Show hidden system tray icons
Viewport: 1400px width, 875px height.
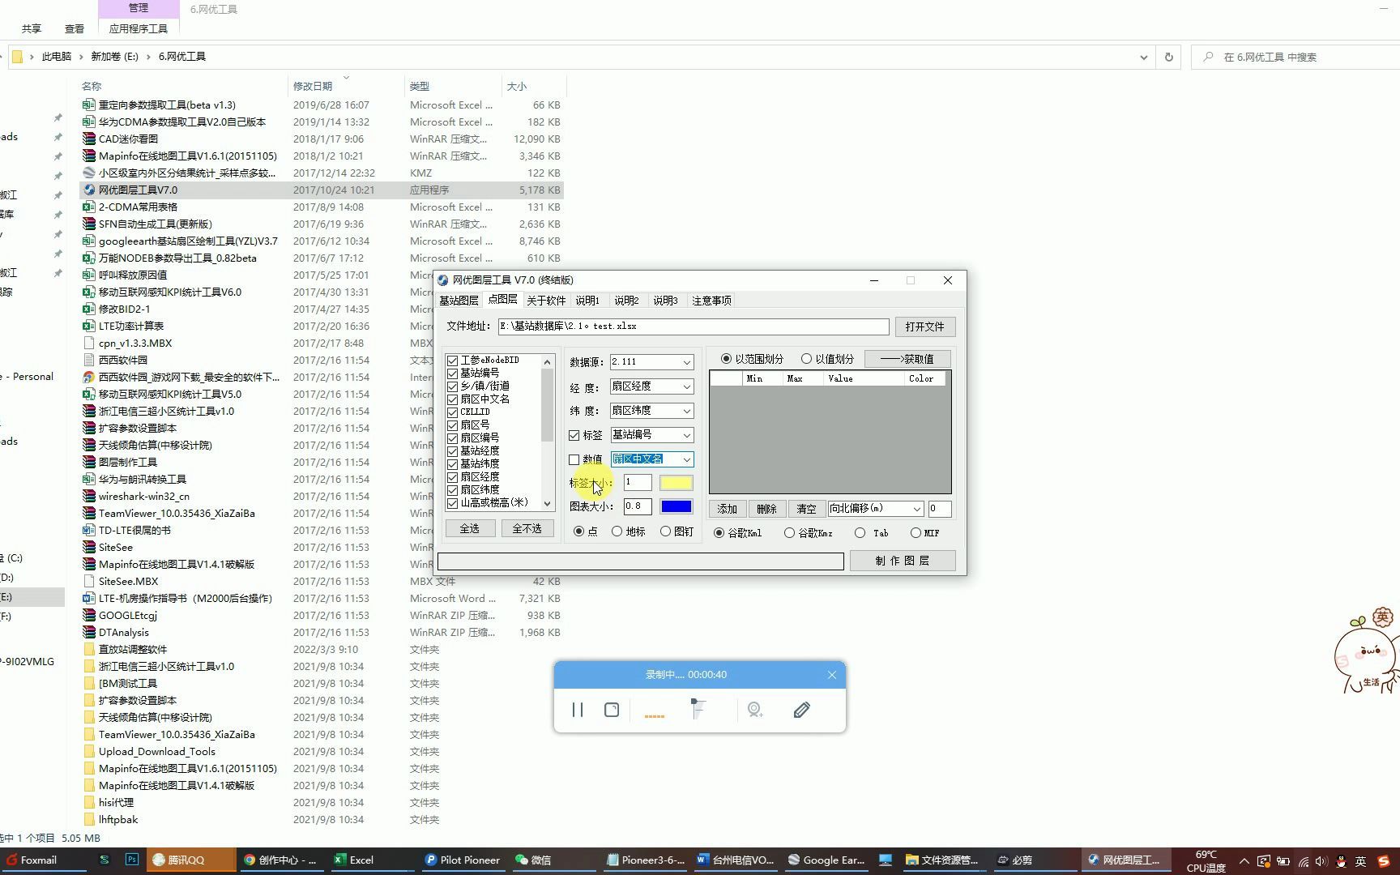pos(1244,860)
